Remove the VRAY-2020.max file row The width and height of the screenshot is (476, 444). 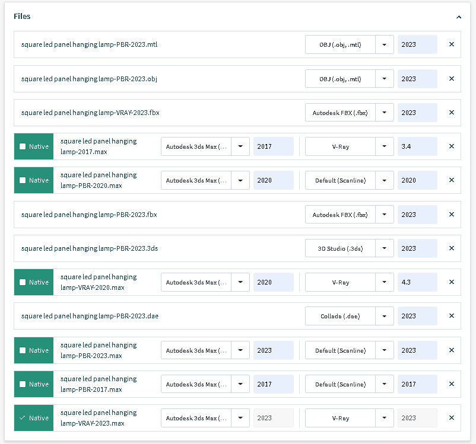(x=451, y=282)
